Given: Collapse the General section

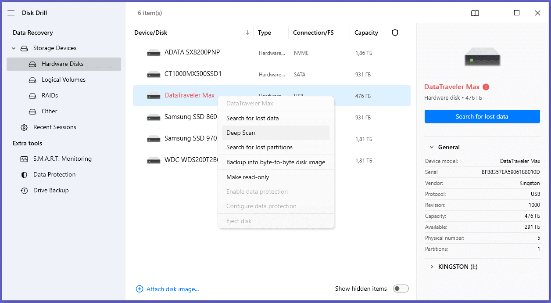Looking at the screenshot, I should click(x=432, y=148).
